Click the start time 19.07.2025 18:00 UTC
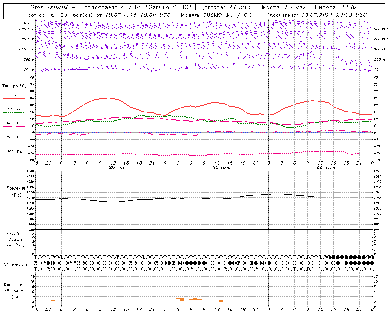Image resolution: width=390 pixels, height=312 pixels. [x=138, y=15]
